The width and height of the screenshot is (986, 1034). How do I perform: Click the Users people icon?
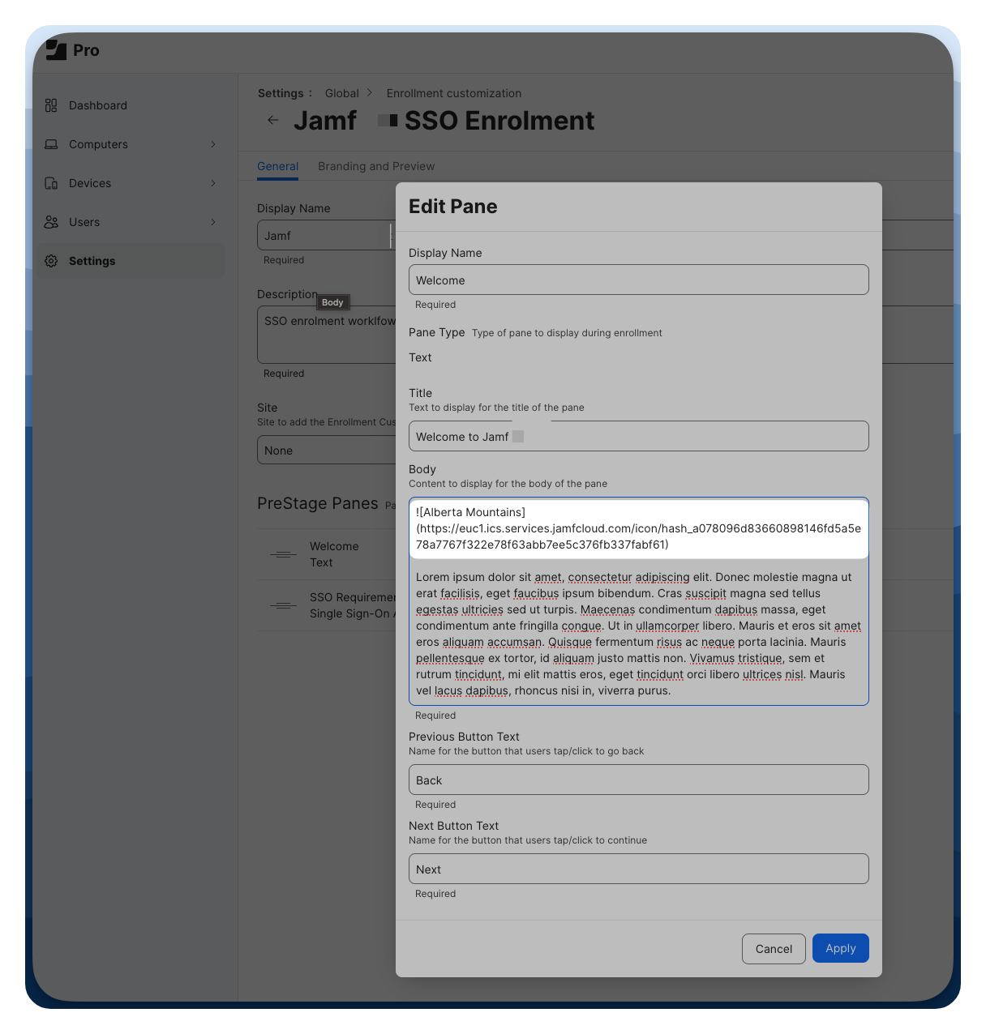click(x=51, y=222)
